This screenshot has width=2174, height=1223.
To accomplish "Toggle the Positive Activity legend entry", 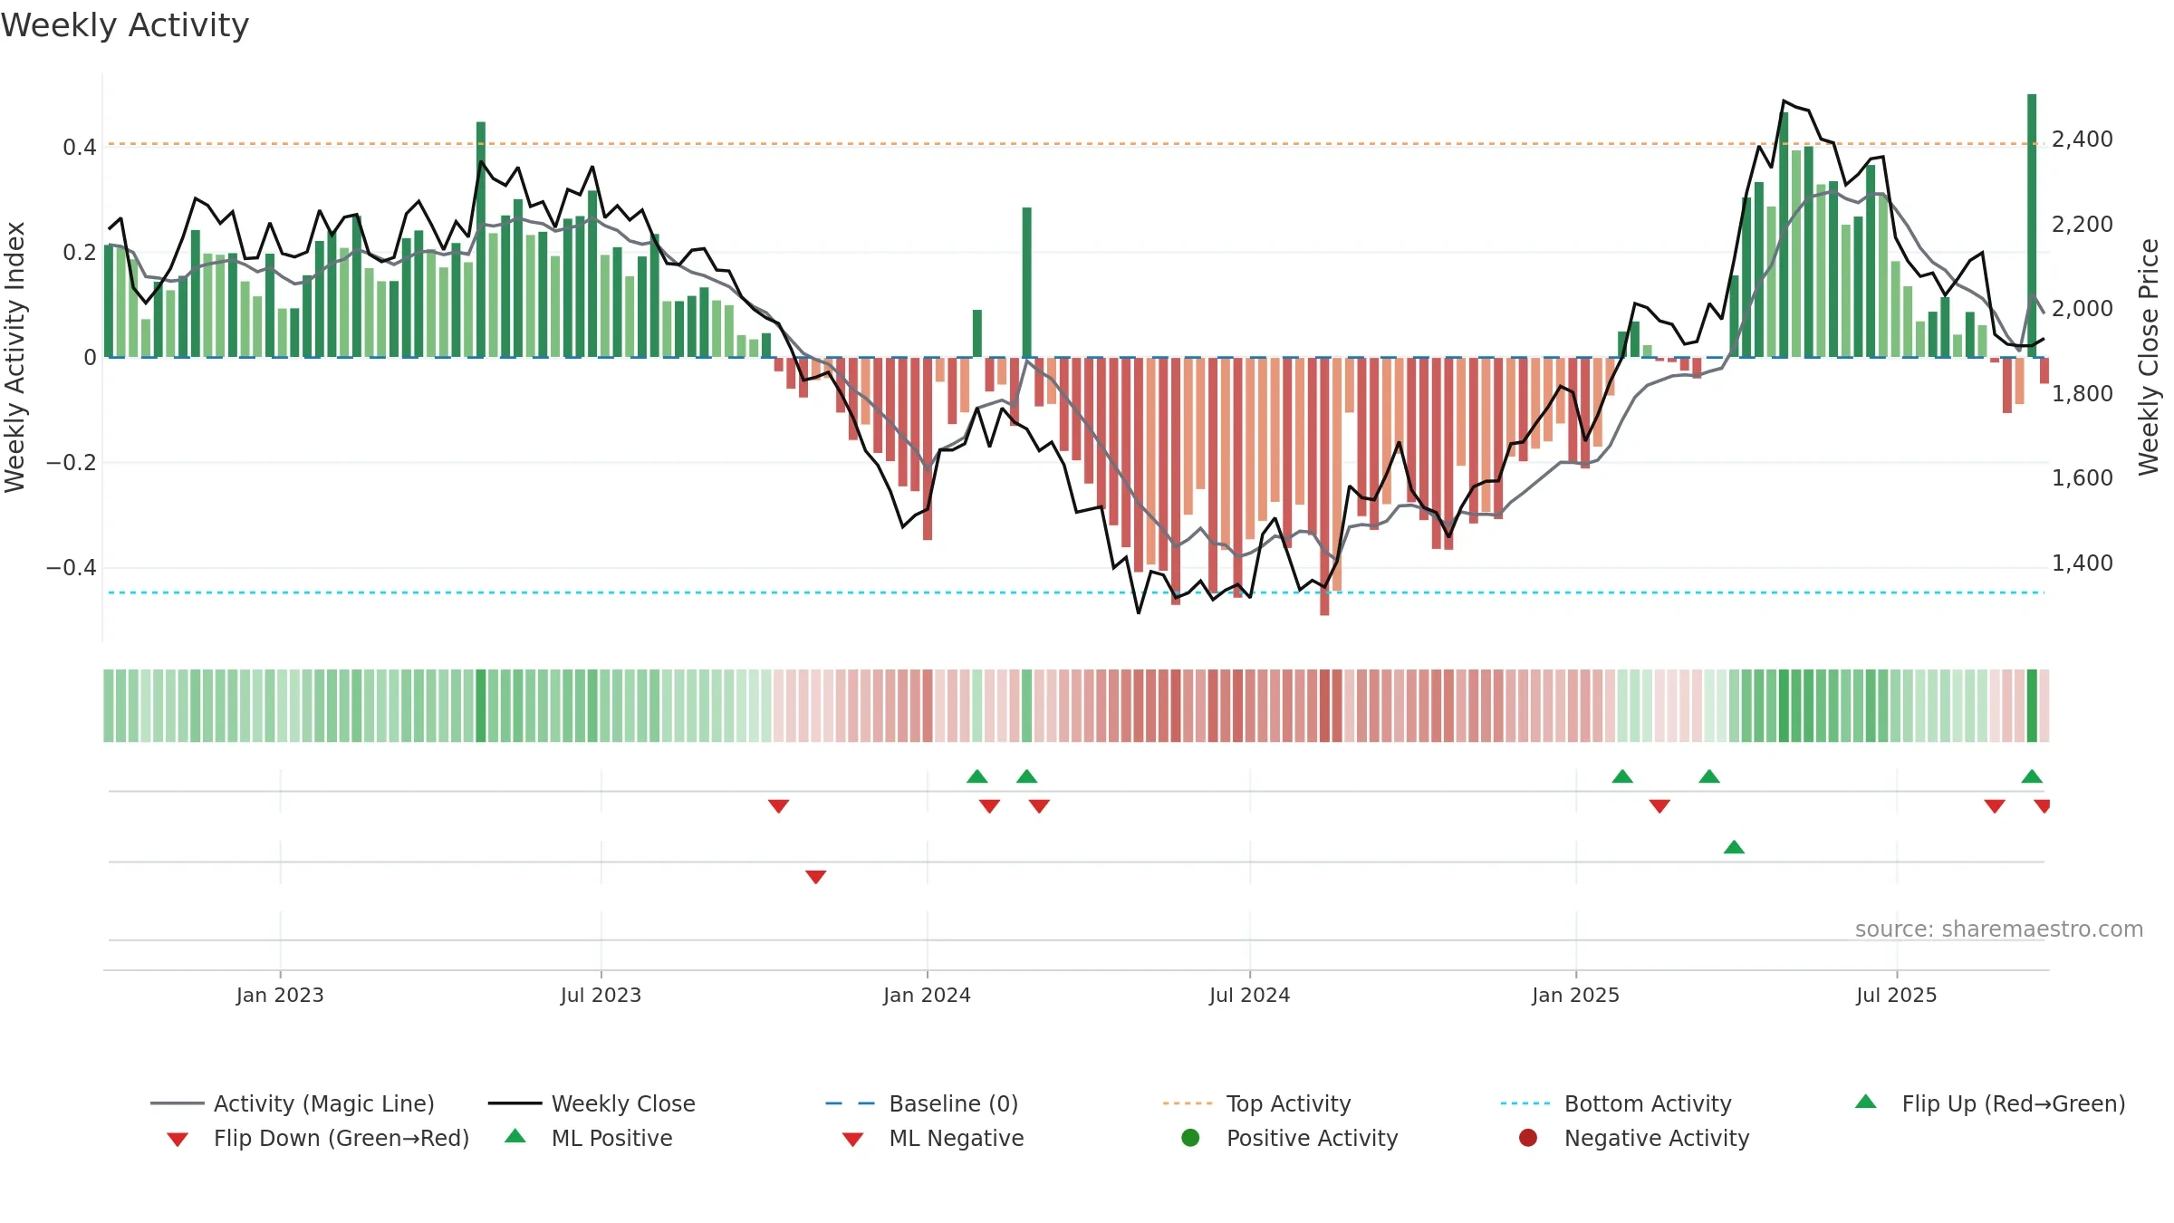I will click(1290, 1138).
